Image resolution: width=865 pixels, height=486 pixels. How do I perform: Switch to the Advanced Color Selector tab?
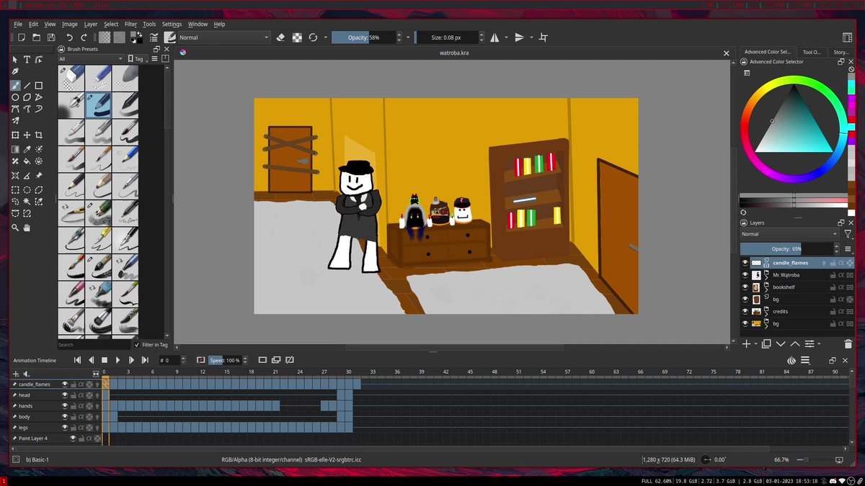click(768, 52)
